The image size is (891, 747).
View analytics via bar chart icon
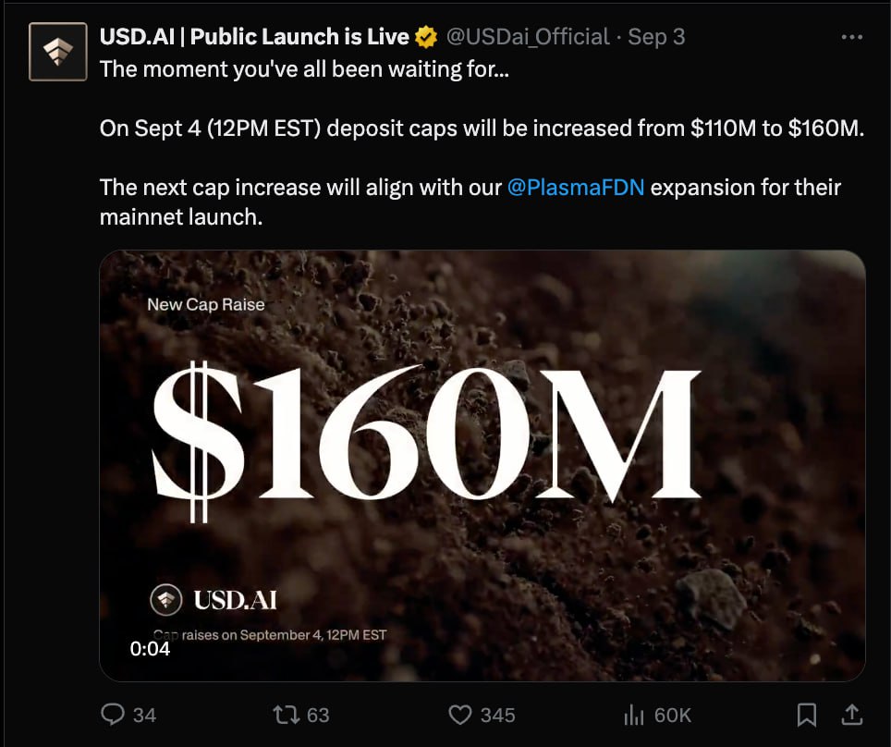(633, 715)
